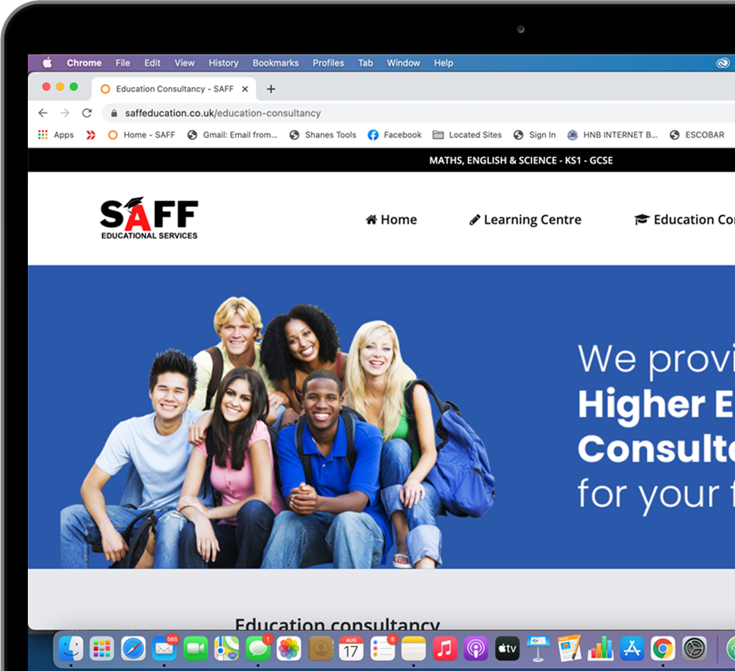The height and width of the screenshot is (671, 735).
Task: Launch Music app in the dock
Action: (445, 649)
